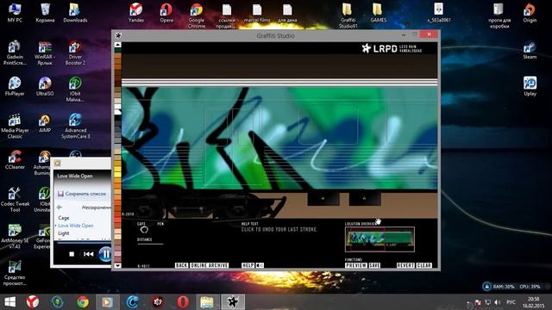Open the Uplay desktop shortcut
Image resolution: width=552 pixels, height=310 pixels.
pos(530,86)
